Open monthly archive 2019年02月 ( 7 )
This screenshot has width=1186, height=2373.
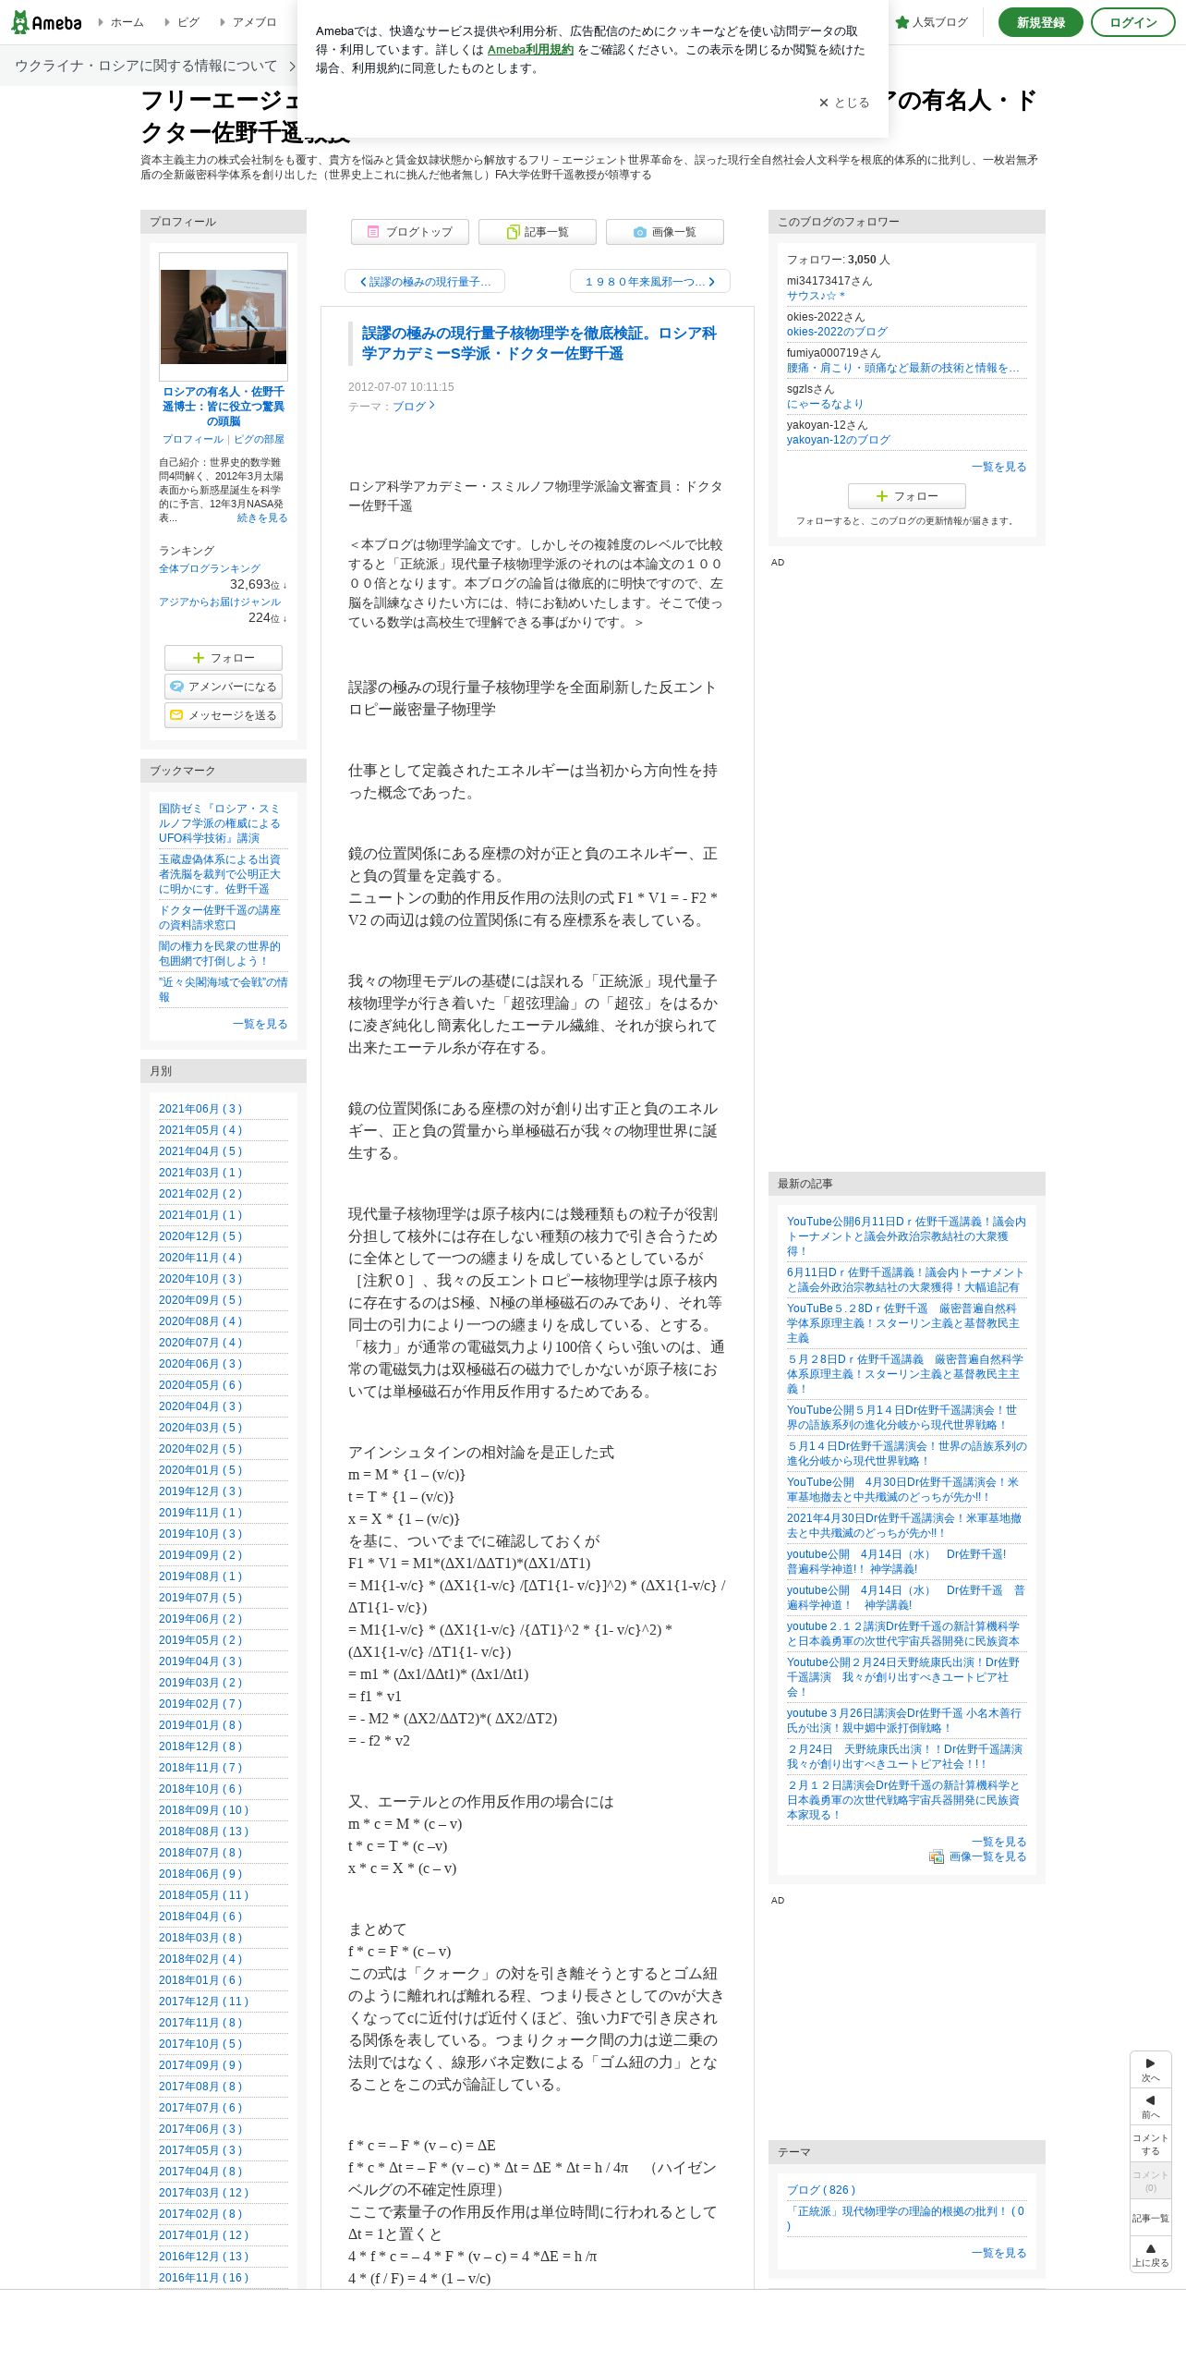coord(200,1704)
